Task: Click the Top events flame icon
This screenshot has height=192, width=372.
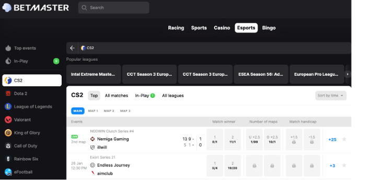Action: [x=8, y=48]
